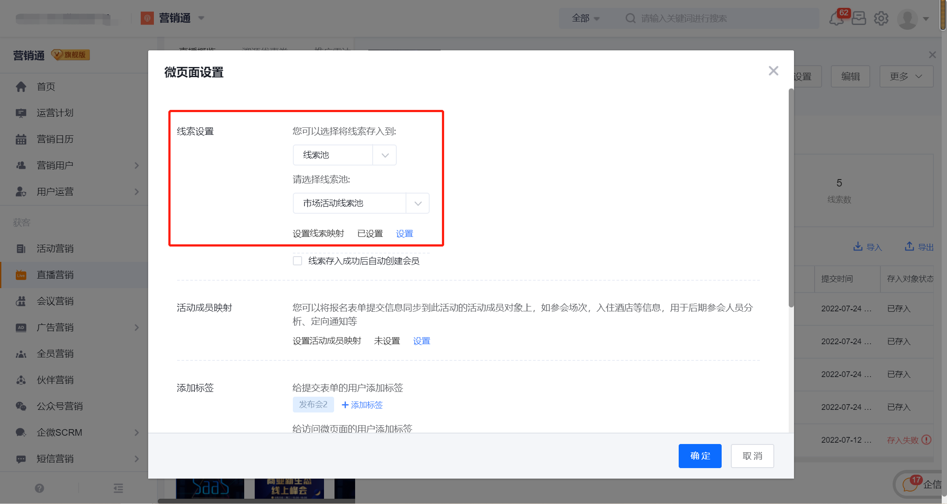Open the 营销通 app switcher dropdown
The height and width of the screenshot is (504, 947).
(x=201, y=18)
